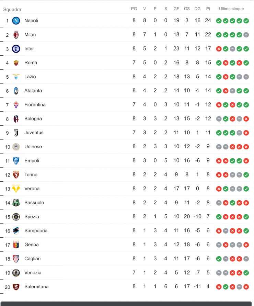Click the Milan team logo

click(16, 35)
